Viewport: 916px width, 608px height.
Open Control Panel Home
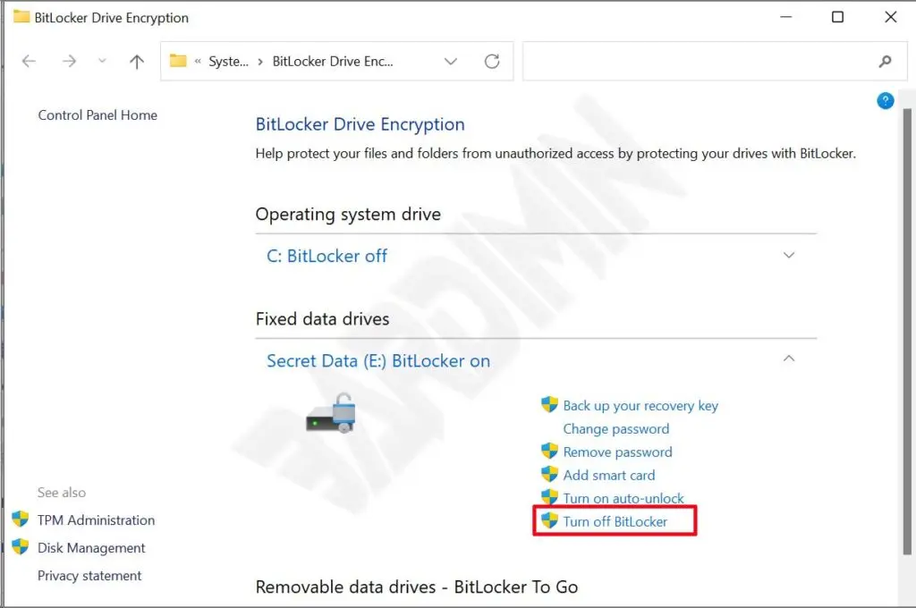pos(98,115)
